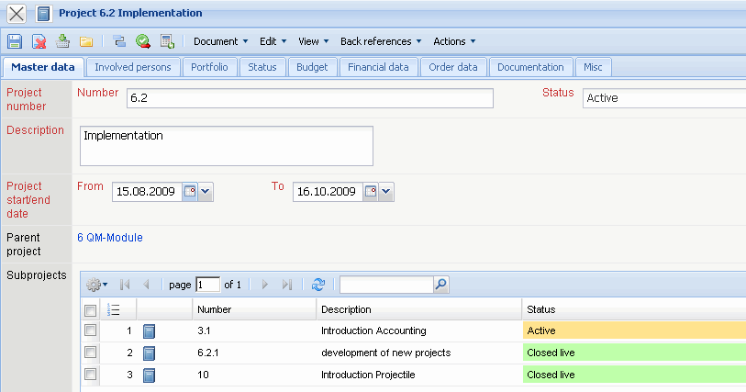Refresh the subprojects list

click(x=318, y=285)
